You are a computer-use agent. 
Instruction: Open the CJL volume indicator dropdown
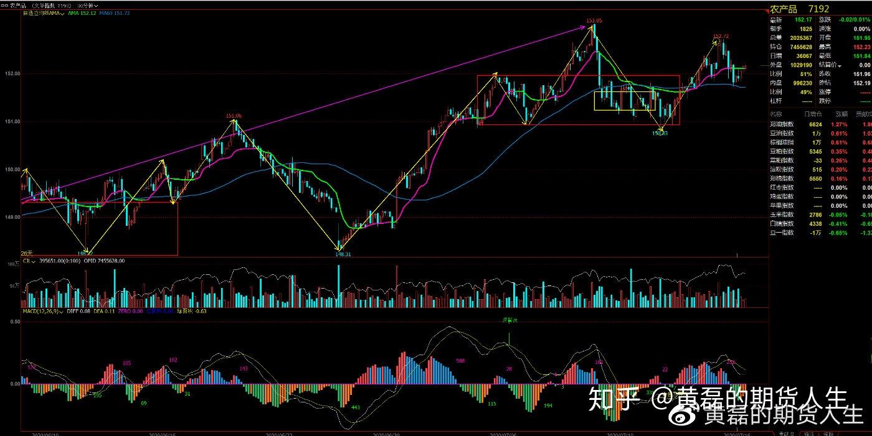[x=36, y=261]
